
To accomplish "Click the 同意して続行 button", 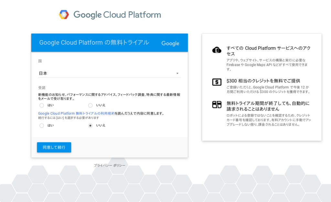I will (x=54, y=147).
